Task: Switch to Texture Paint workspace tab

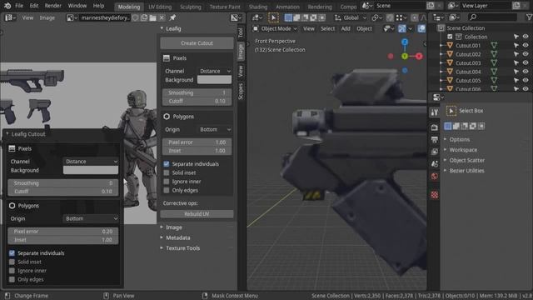Action: [x=225, y=7]
